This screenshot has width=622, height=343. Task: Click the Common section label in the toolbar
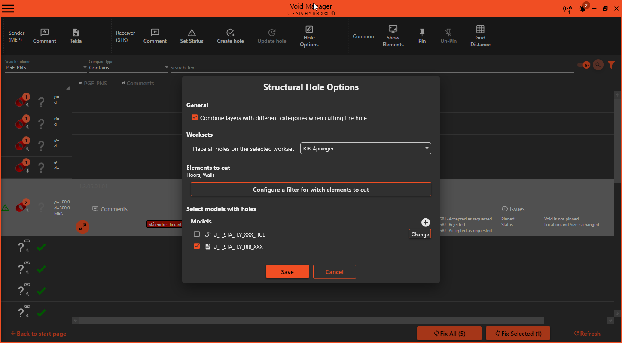click(363, 36)
